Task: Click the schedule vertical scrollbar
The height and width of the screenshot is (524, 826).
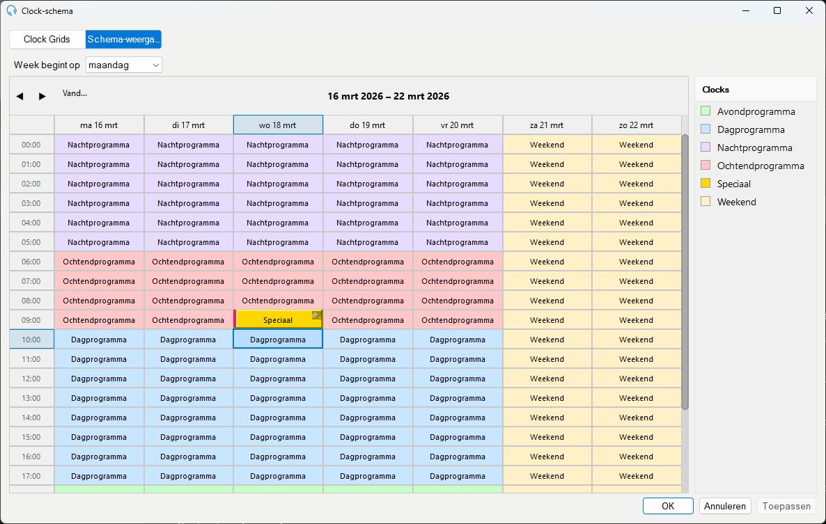Action: coord(685,271)
